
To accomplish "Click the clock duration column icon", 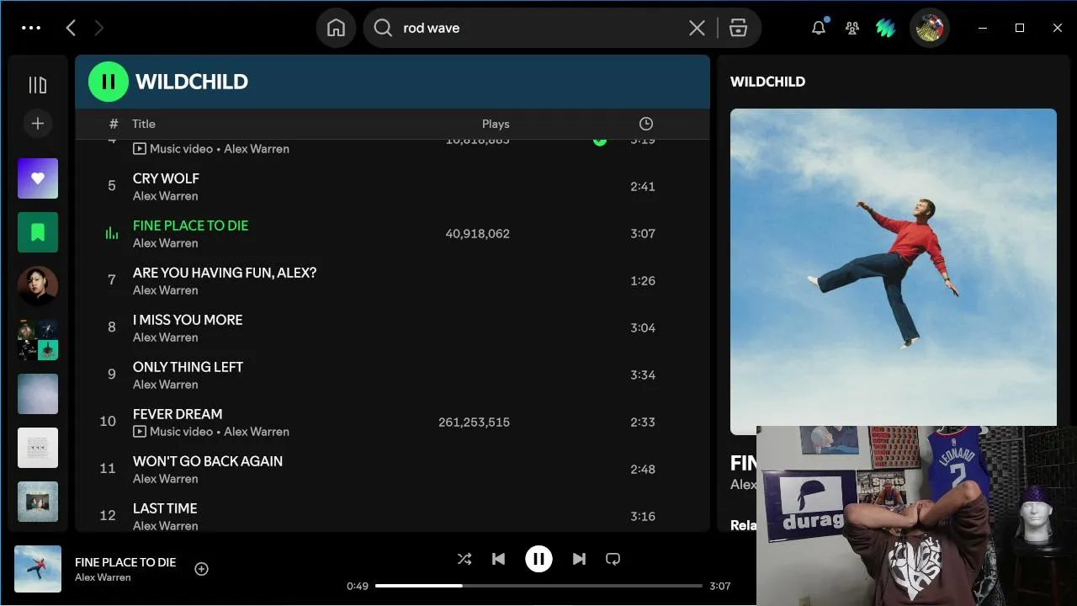I will point(646,124).
